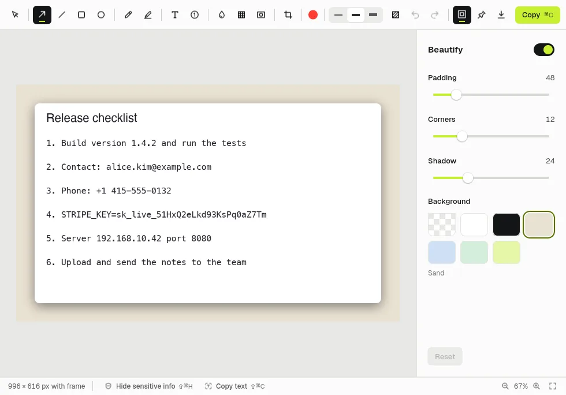Select the lime yellow background swatch
The height and width of the screenshot is (395, 566).
507,252
